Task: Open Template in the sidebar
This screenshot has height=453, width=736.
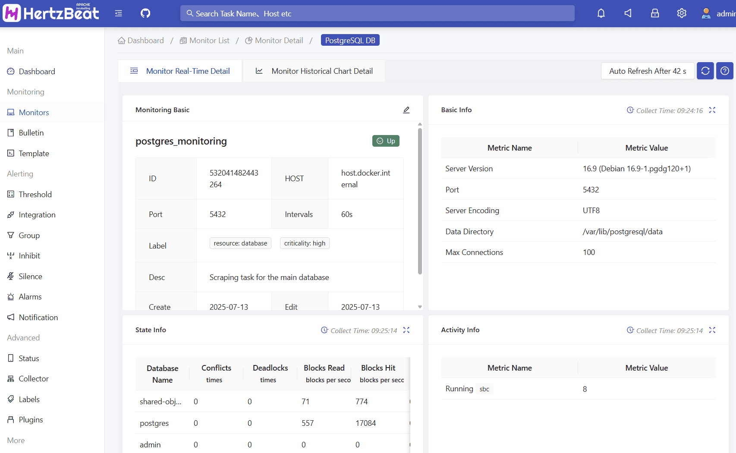Action: 52,154
